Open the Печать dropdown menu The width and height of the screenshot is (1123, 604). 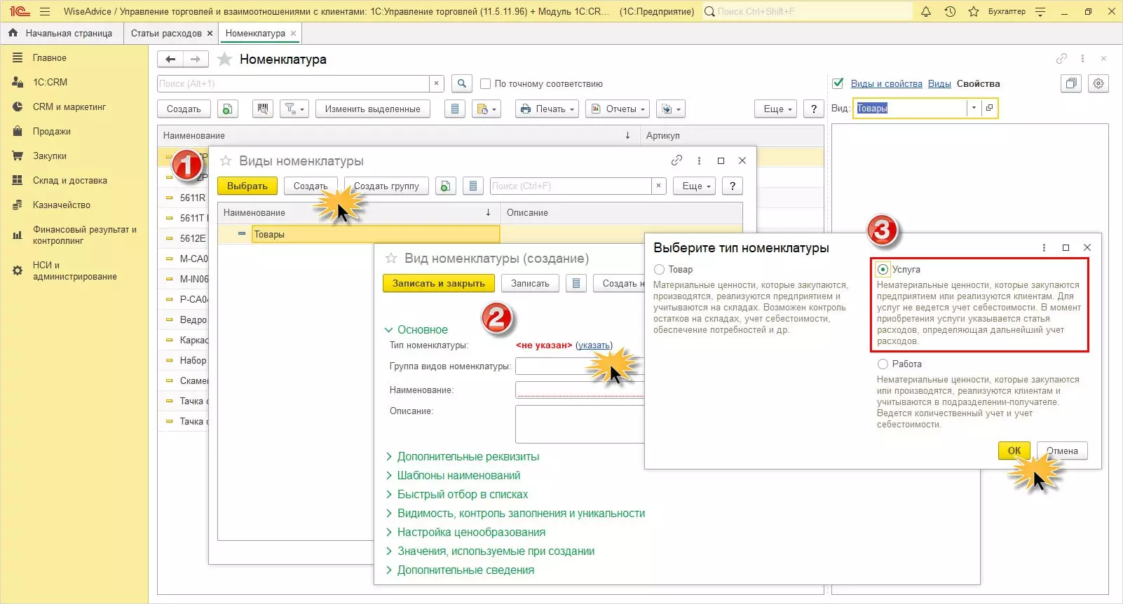547,109
